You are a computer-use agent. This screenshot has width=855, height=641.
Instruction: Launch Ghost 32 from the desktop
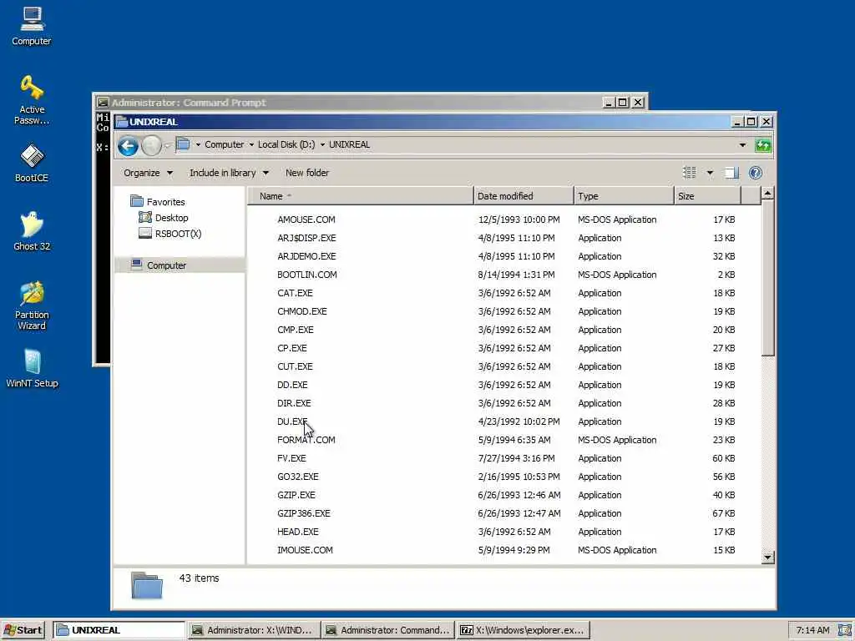pyautogui.click(x=32, y=232)
